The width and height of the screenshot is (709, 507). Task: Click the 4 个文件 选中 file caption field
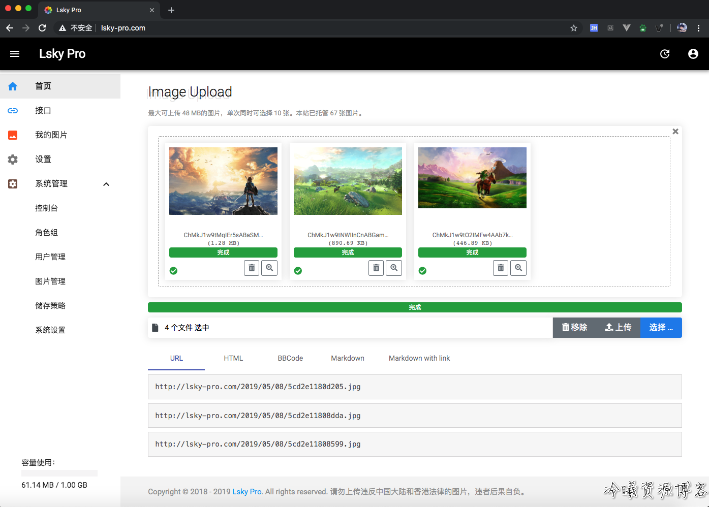350,328
